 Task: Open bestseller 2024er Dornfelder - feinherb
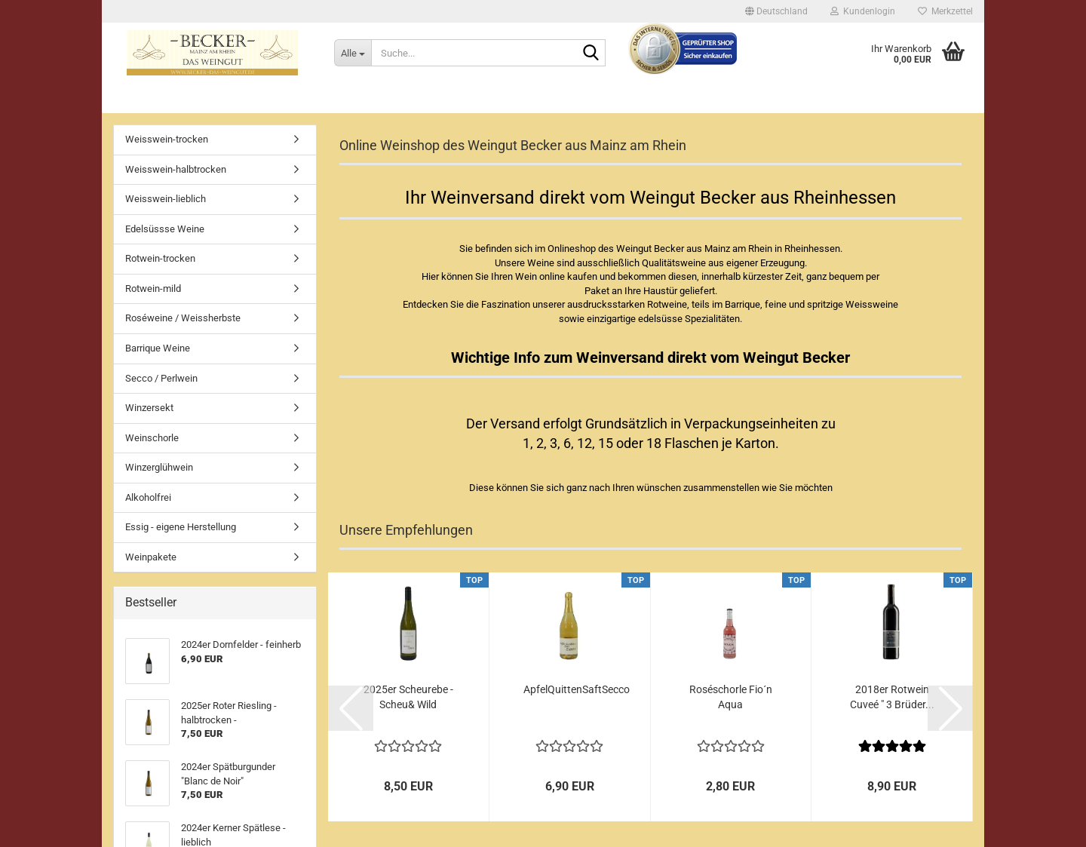[x=241, y=645]
